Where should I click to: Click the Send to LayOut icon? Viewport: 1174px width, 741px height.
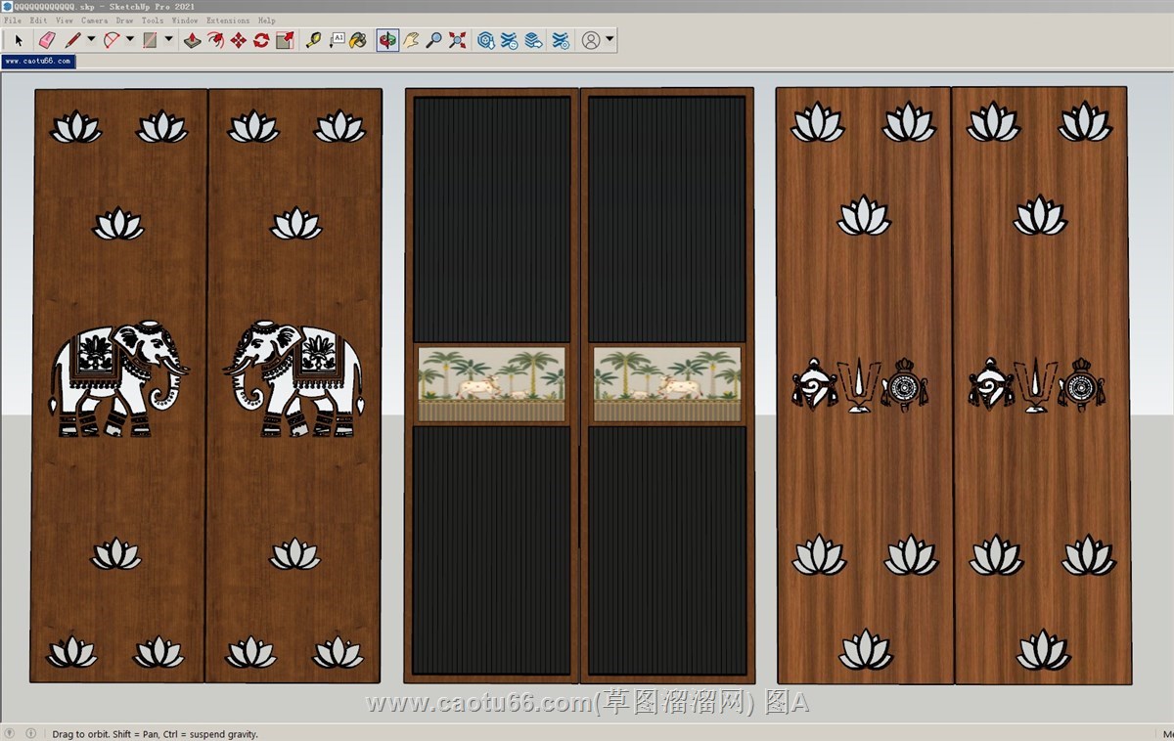click(533, 40)
